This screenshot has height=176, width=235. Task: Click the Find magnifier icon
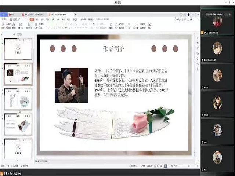(141, 24)
